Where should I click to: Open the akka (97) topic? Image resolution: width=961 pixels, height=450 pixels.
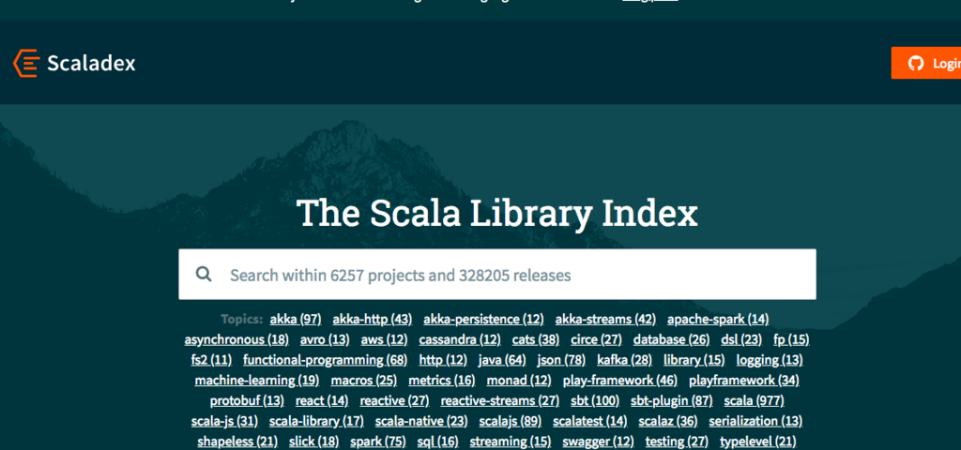pos(296,319)
